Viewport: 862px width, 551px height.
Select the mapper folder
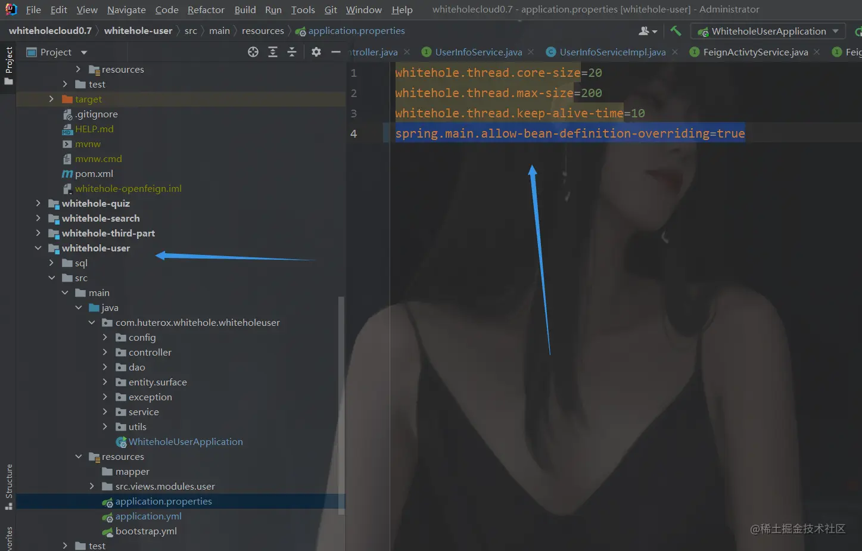click(x=132, y=471)
